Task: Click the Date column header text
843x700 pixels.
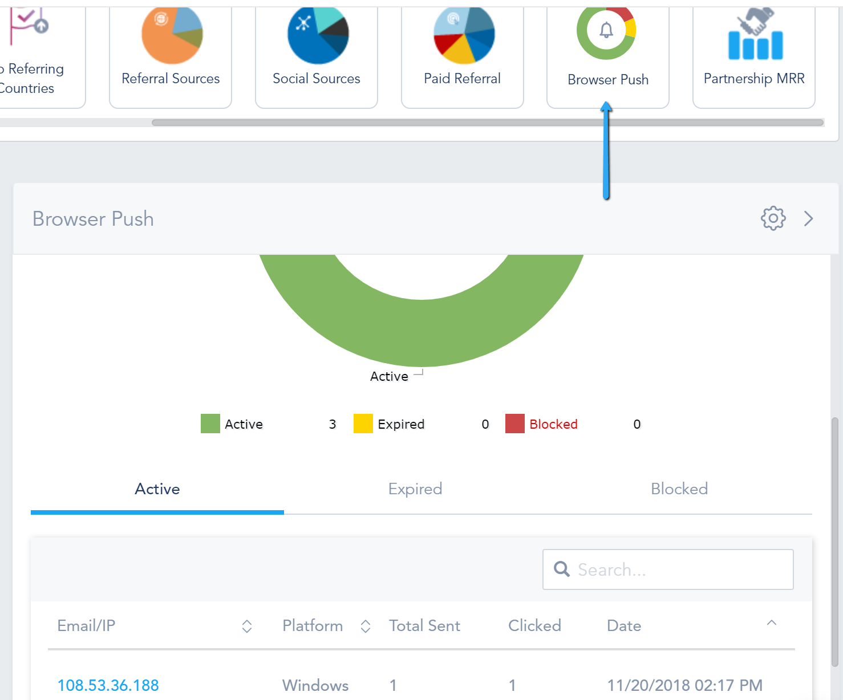Action: [x=624, y=626]
